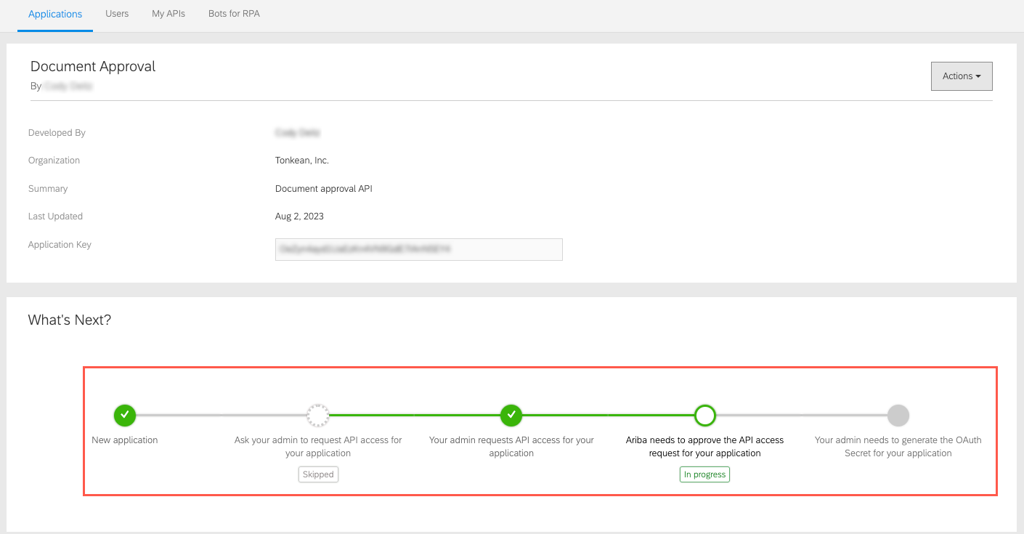This screenshot has width=1024, height=534.
Task: Click the Document Approval title
Action: pyautogui.click(x=93, y=66)
